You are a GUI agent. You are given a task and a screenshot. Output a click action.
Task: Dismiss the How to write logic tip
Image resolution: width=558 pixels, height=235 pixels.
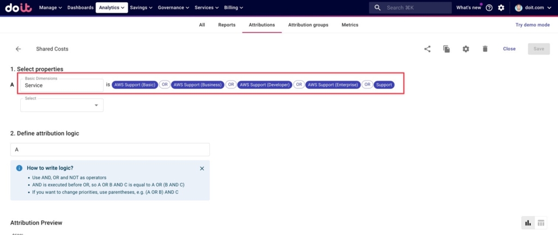tap(202, 169)
